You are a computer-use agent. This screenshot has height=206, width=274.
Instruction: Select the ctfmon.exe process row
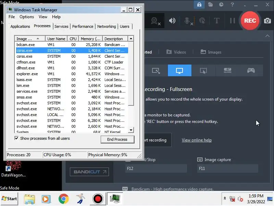[x=72, y=62]
